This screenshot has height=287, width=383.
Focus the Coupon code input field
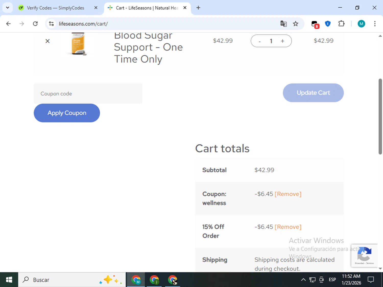tap(88, 94)
